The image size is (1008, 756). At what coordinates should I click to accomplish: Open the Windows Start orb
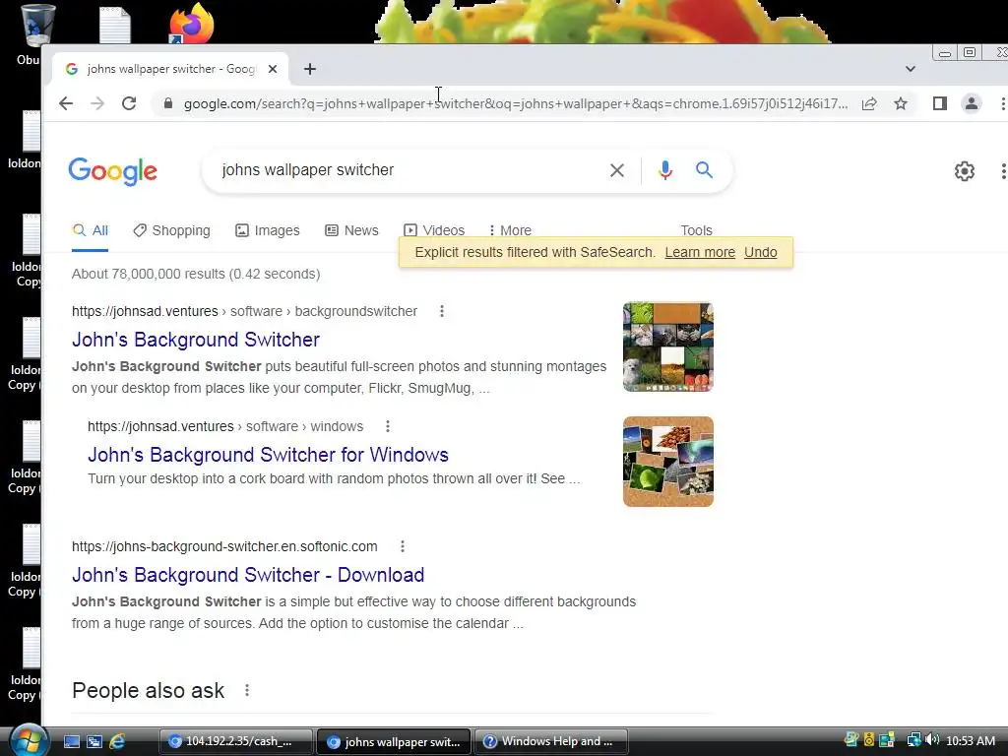click(29, 740)
